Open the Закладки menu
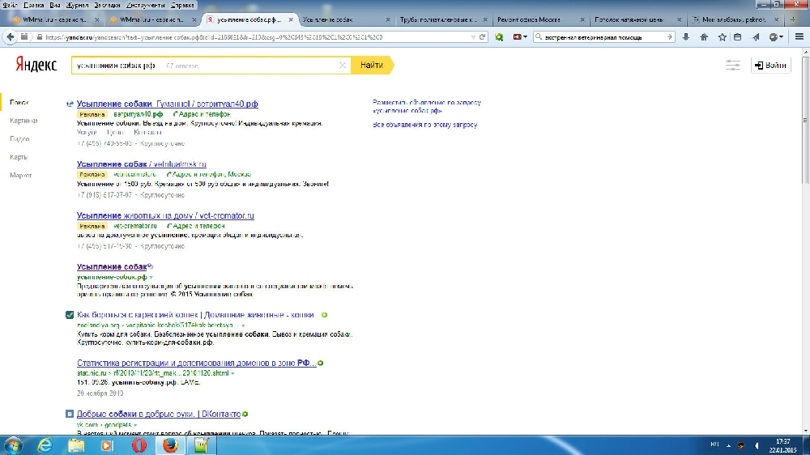 pyautogui.click(x=108, y=5)
